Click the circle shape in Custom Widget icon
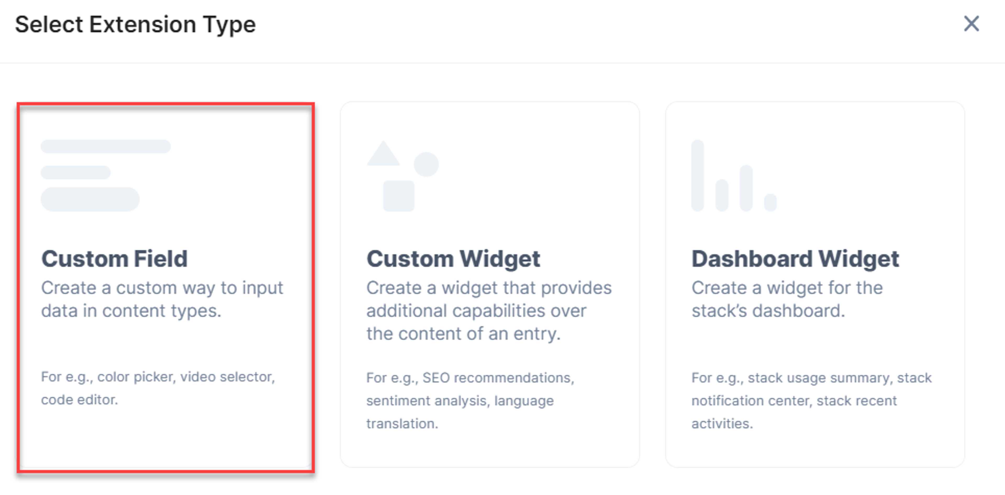This screenshot has height=495, width=1005. pyautogui.click(x=426, y=164)
